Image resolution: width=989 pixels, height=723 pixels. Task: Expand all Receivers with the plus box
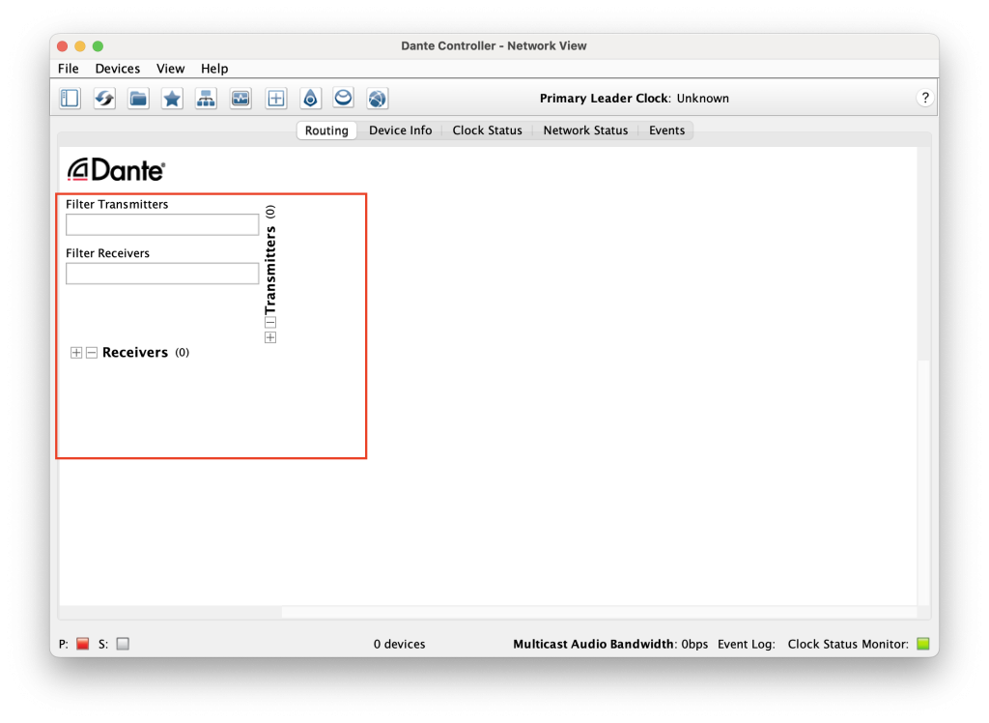(x=76, y=353)
